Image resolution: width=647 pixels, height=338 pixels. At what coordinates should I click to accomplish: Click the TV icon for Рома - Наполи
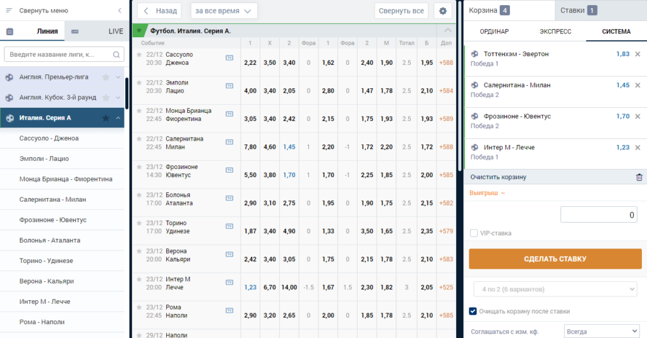(x=229, y=310)
